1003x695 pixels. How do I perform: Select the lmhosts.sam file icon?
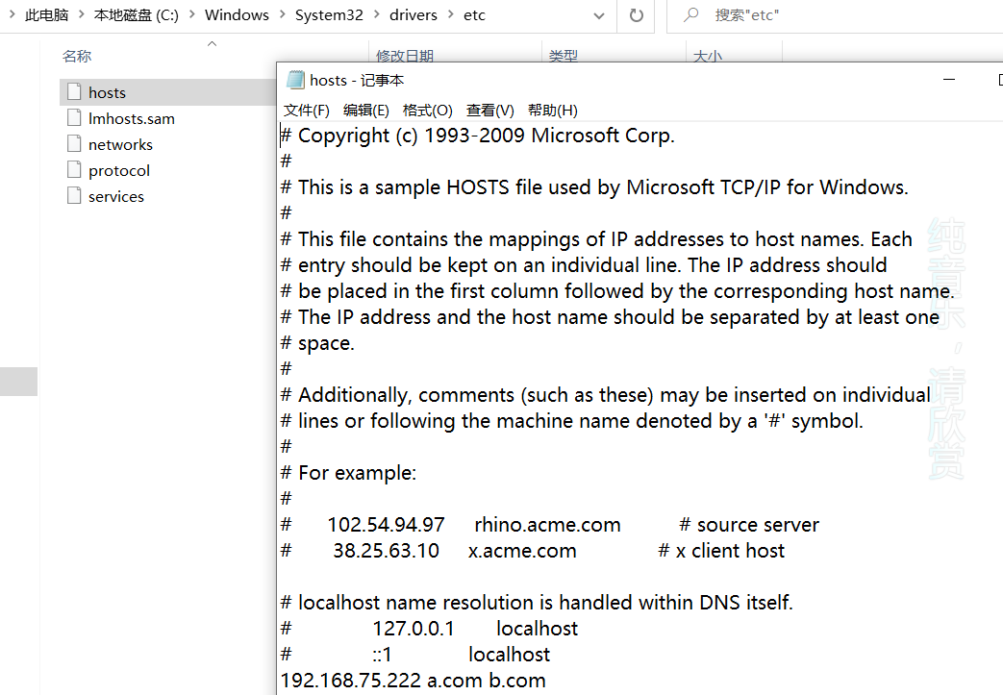pyautogui.click(x=74, y=118)
